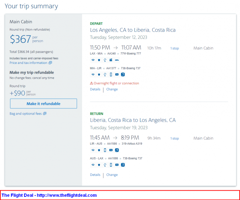Click the 1 stop link for departing flight

(x=174, y=48)
